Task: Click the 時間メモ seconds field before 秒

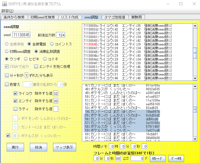Action: (x=133, y=147)
